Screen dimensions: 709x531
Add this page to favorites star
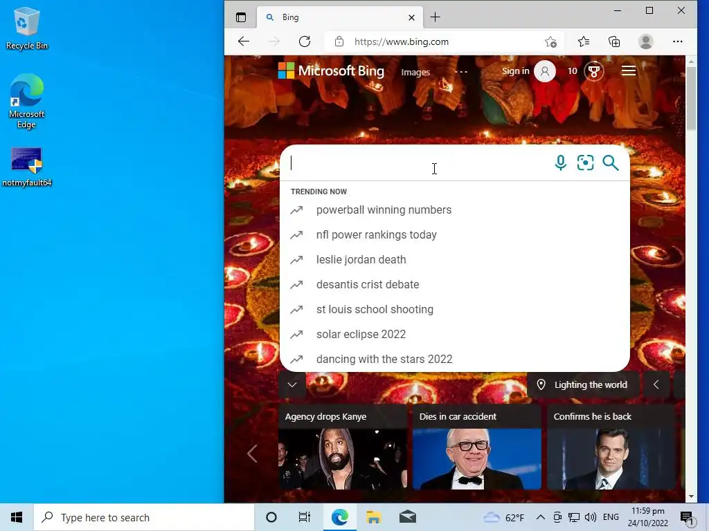(550, 41)
